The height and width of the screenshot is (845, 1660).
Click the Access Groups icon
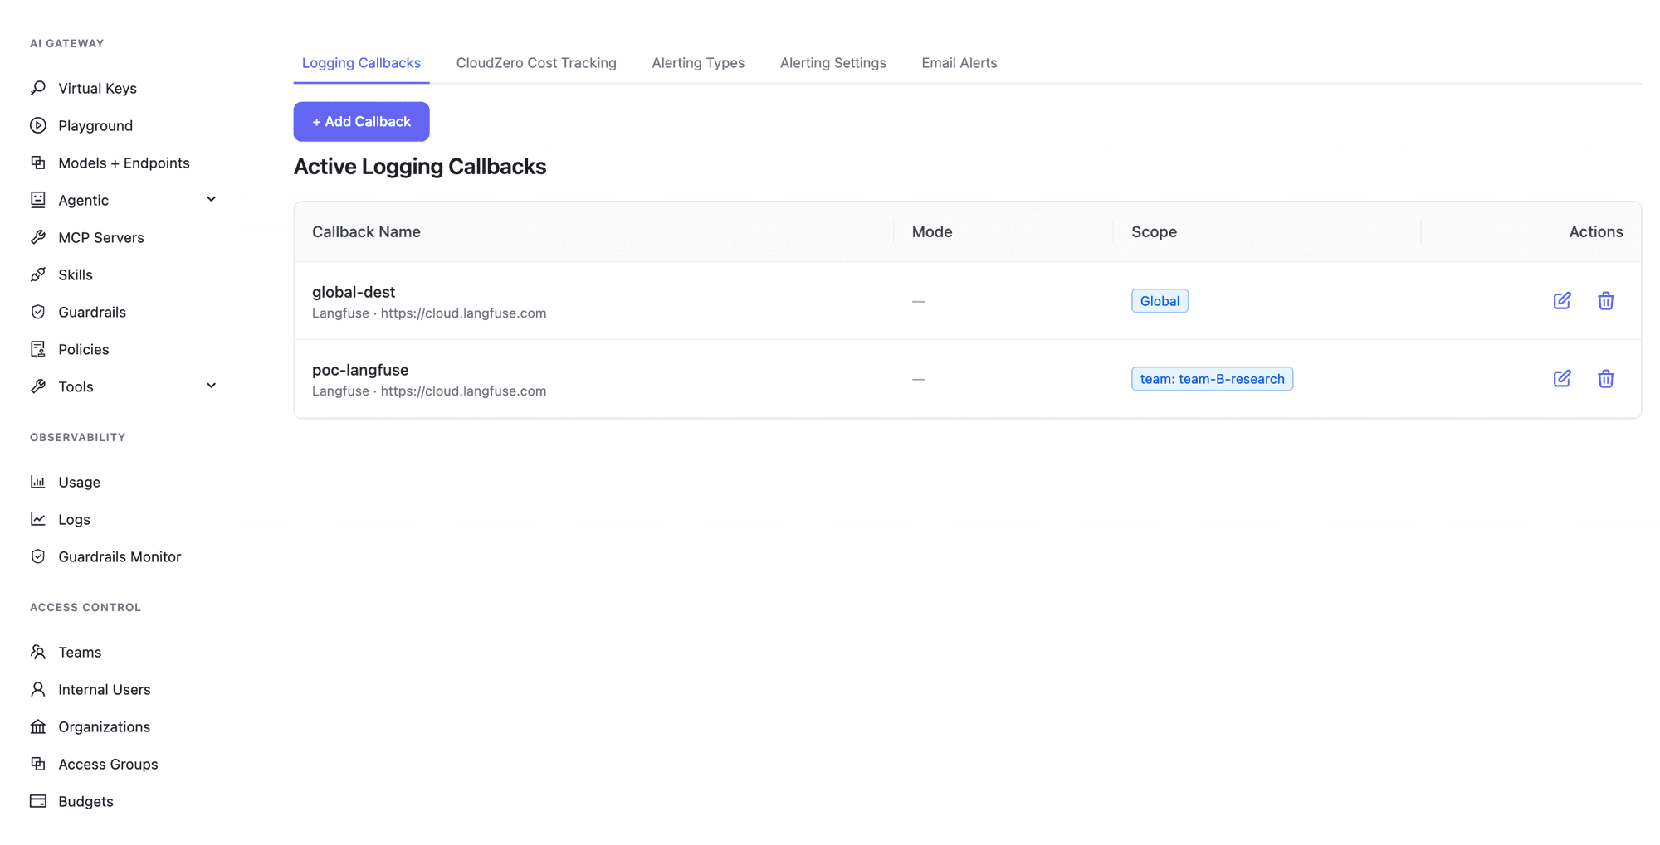click(38, 764)
